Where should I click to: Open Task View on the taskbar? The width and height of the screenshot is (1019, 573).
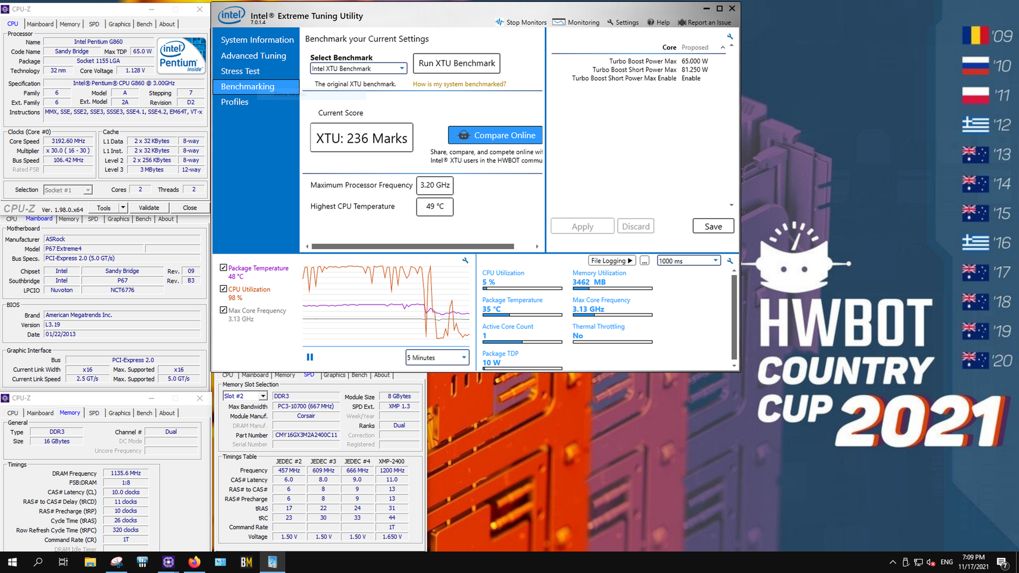coord(63,562)
